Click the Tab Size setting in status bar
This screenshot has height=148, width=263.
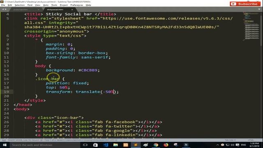pos(230,140)
